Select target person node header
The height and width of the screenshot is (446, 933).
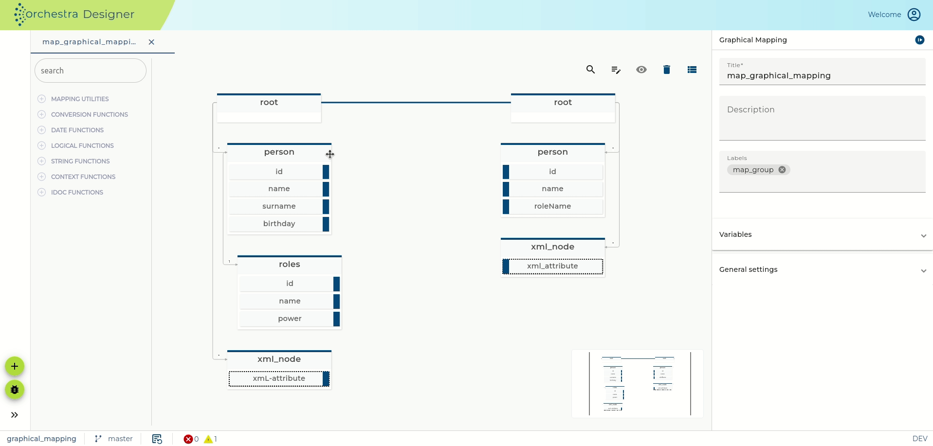click(552, 152)
